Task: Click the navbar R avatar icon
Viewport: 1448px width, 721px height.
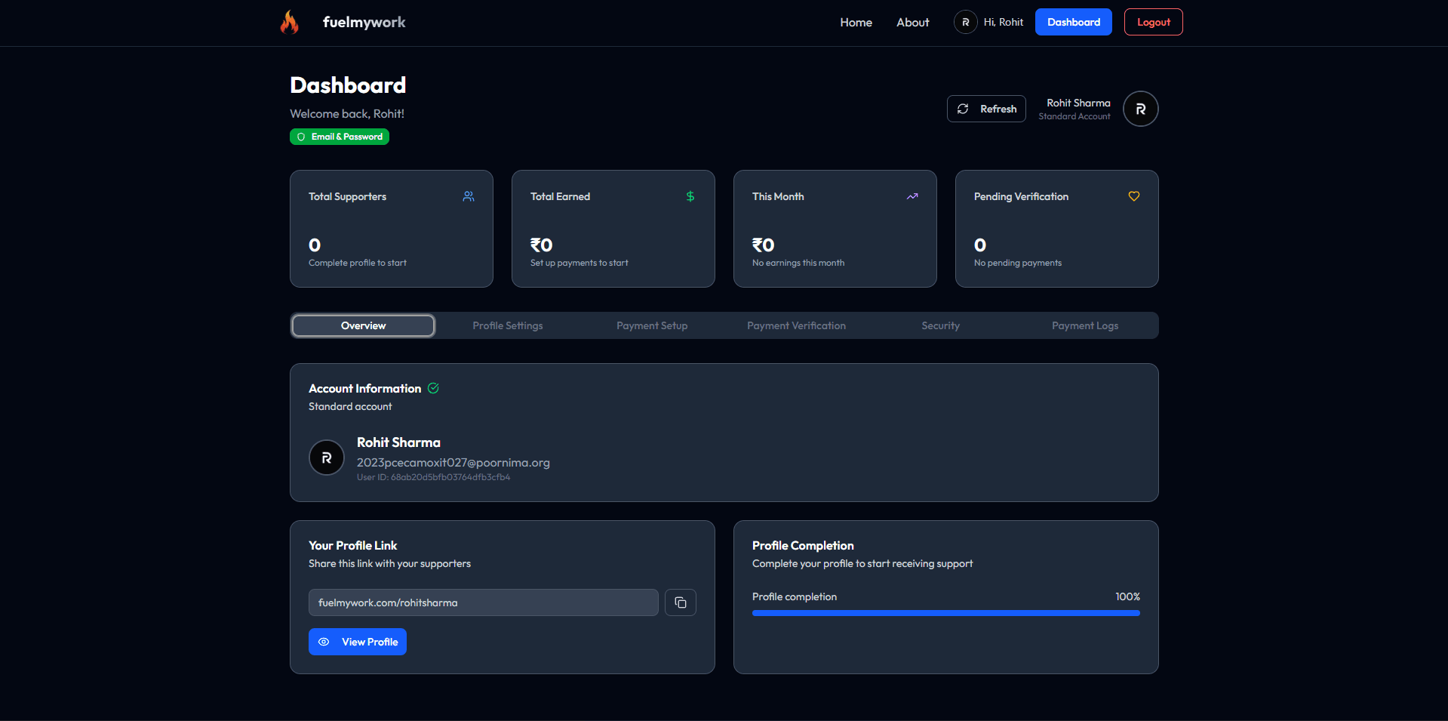Action: (x=965, y=23)
